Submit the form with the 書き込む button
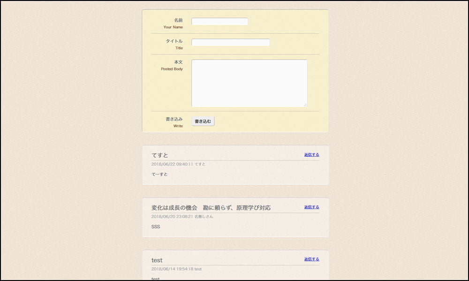The image size is (469, 281). (x=203, y=121)
